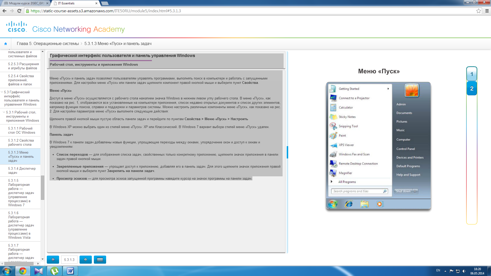The width and height of the screenshot is (491, 276).
Task: Open 5.3.1.5 lab for Windows 7
Action: click(21, 193)
